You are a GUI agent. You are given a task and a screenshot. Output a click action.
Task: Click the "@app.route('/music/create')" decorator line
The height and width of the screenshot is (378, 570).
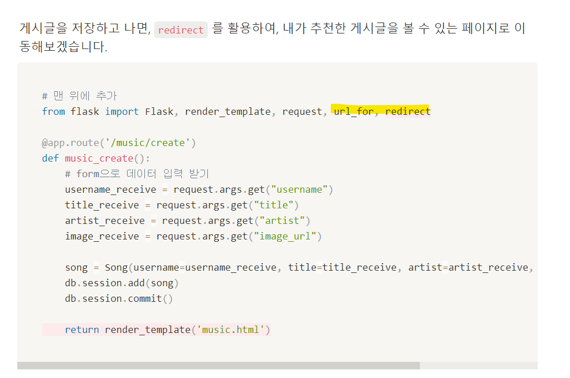119,143
